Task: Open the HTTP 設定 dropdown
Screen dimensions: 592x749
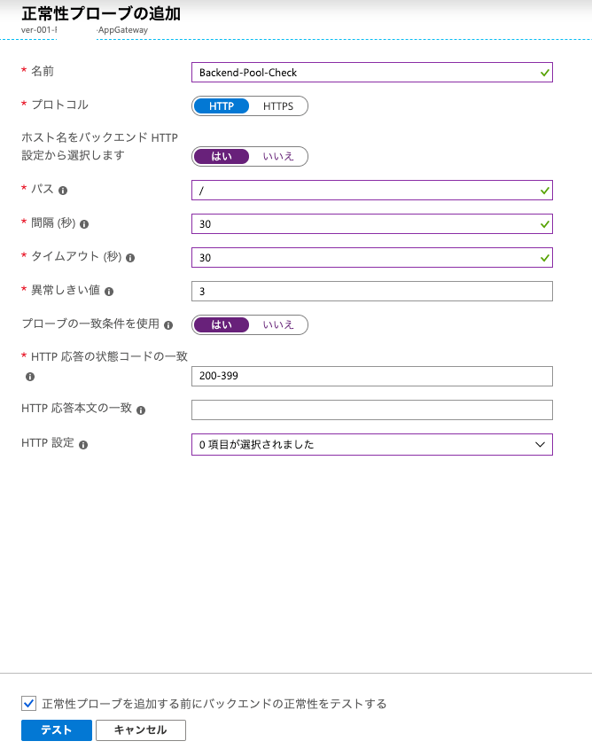Action: pyautogui.click(x=371, y=444)
